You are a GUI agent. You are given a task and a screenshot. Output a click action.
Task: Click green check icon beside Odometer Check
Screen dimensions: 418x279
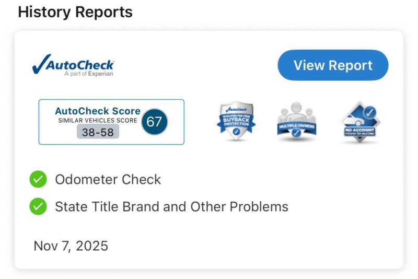pyautogui.click(x=38, y=180)
